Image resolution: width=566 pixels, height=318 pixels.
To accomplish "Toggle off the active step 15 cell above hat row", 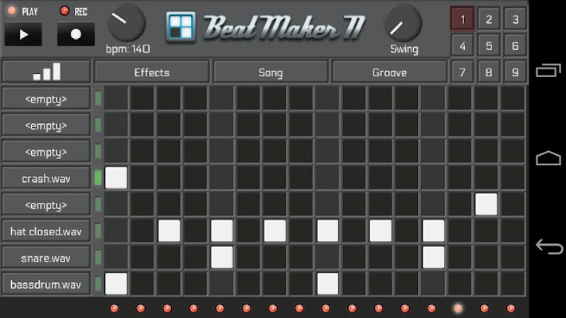I will (x=486, y=204).
